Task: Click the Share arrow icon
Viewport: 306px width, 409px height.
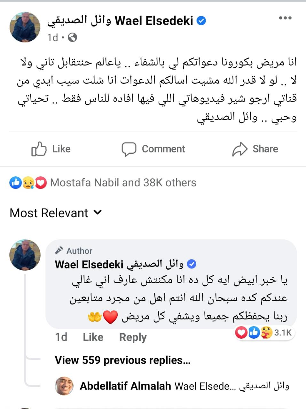Action: 239,149
